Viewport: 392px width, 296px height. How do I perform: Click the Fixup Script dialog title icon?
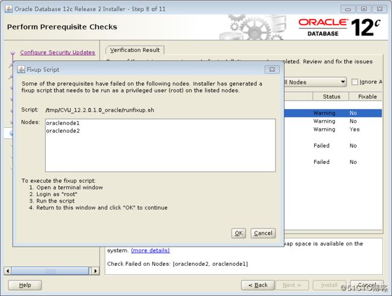(21, 69)
